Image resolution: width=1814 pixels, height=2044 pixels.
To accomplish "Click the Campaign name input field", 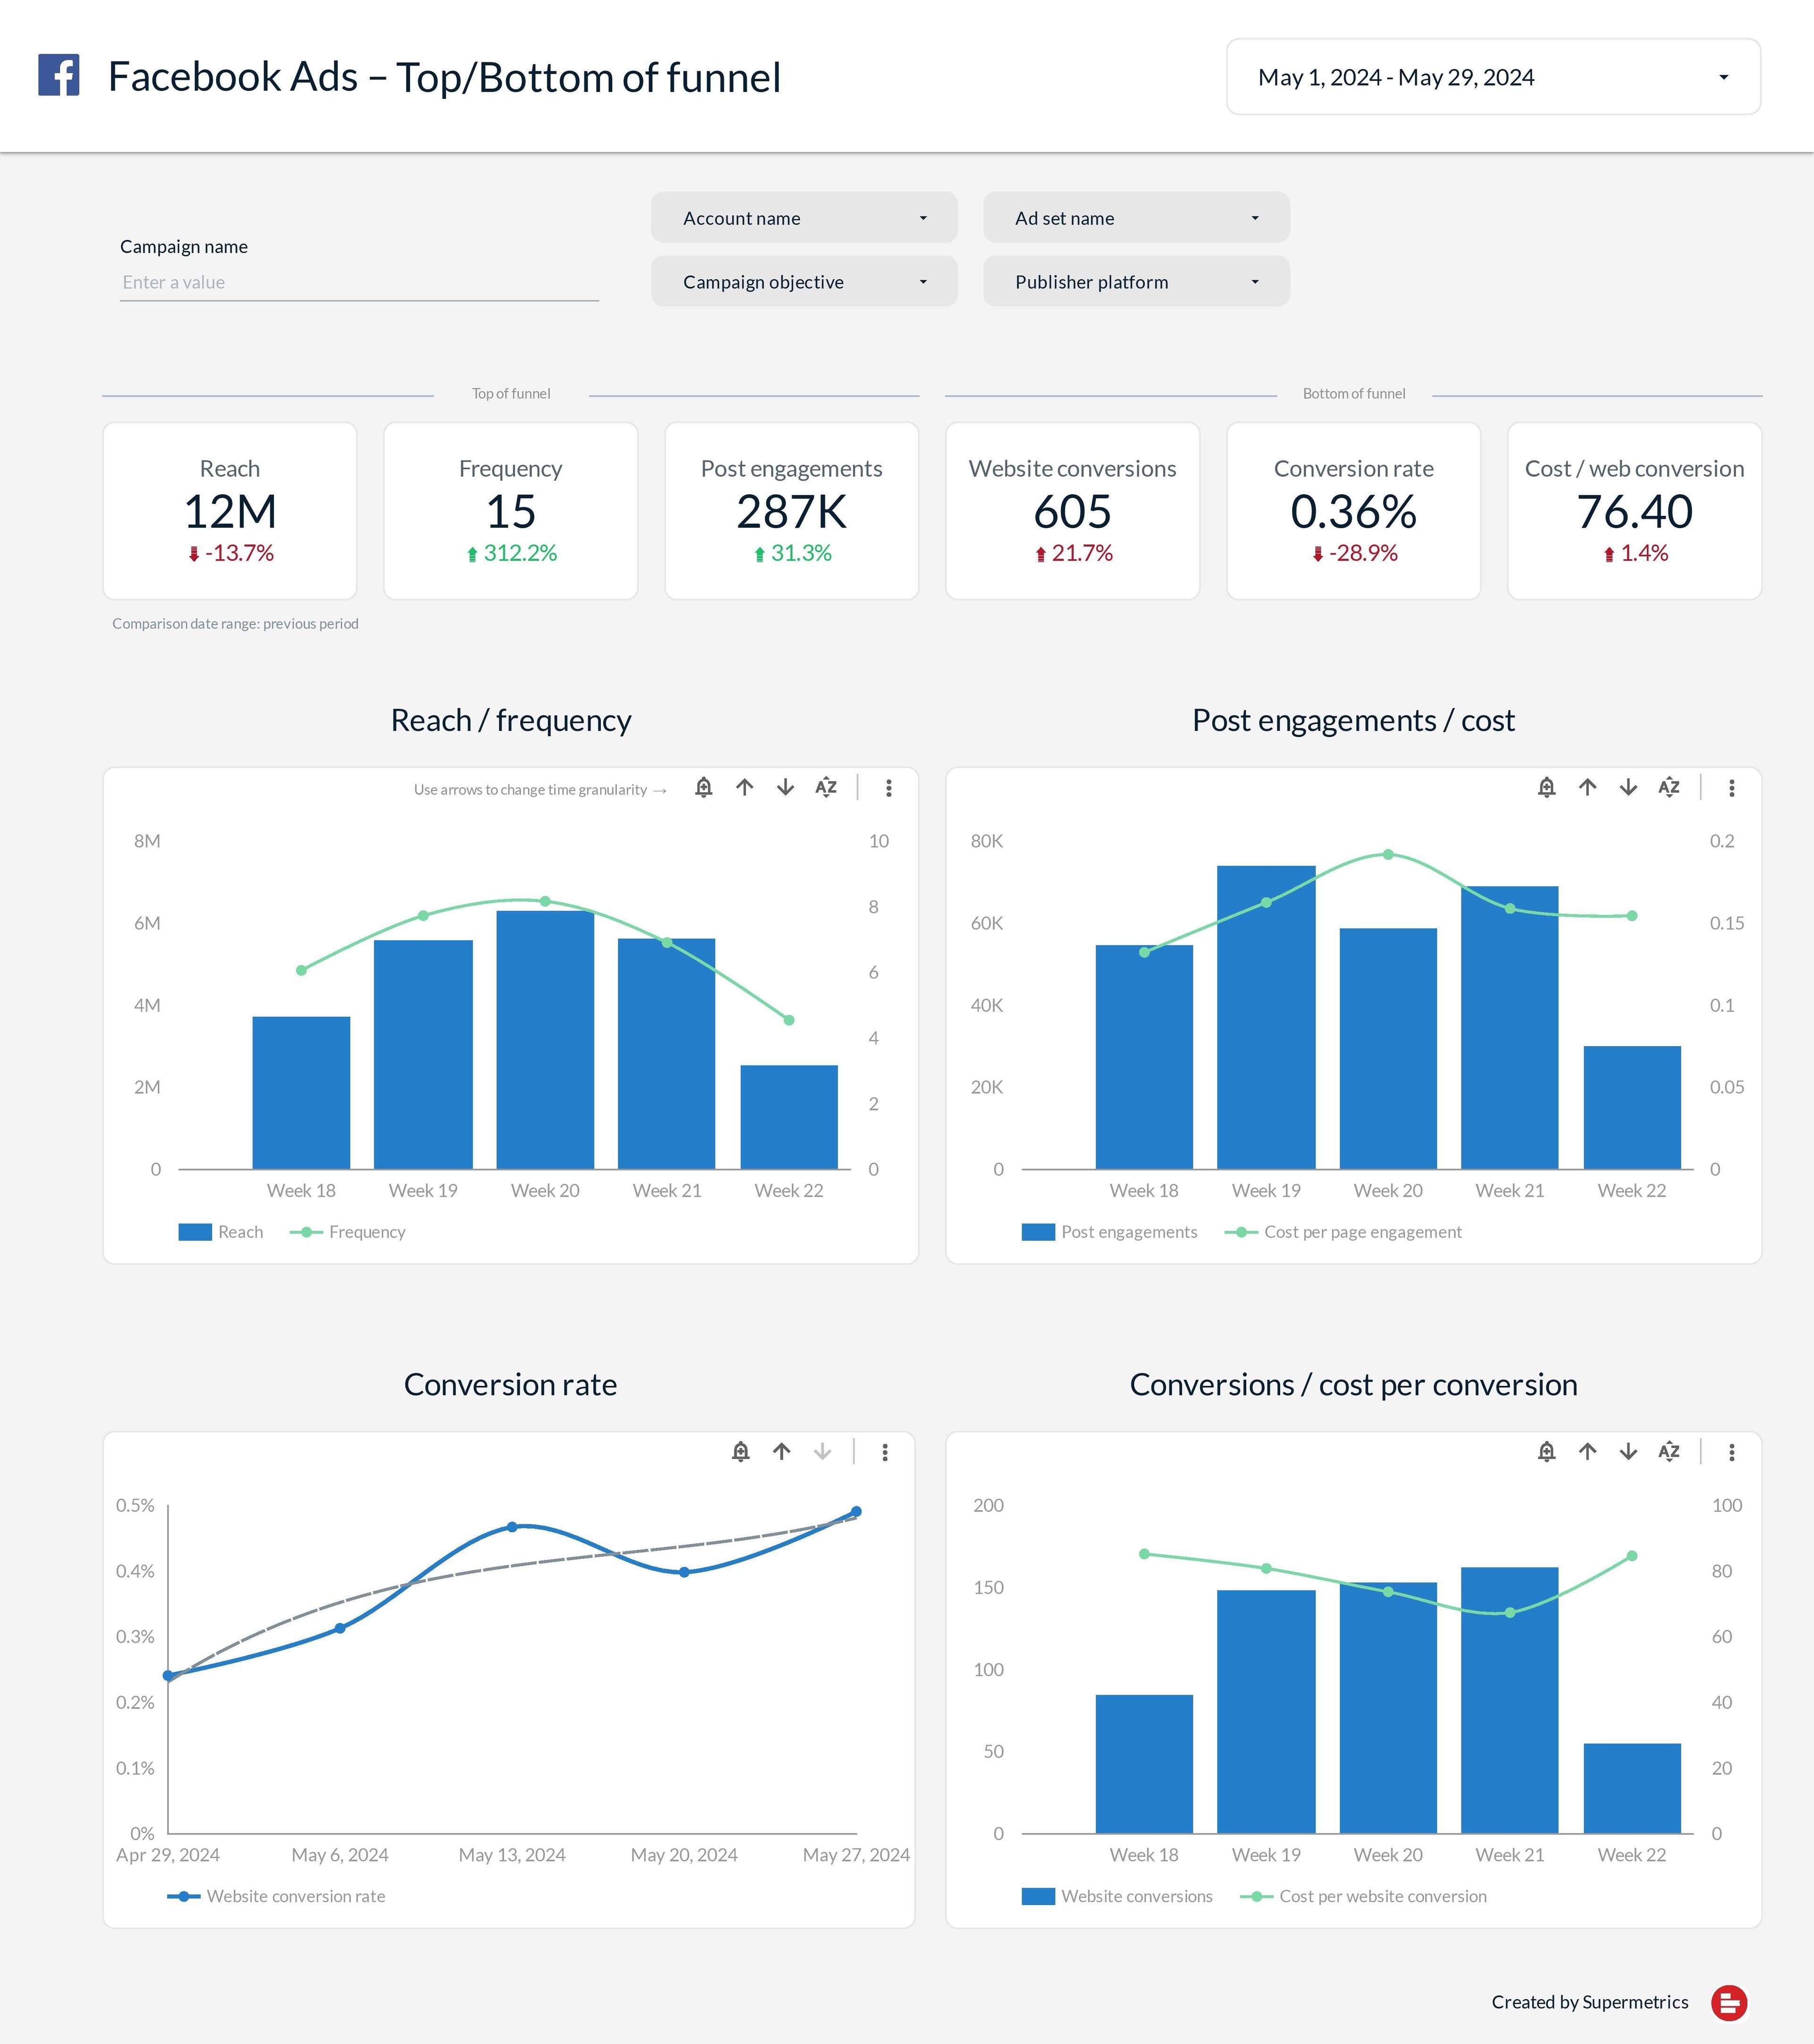I will click(359, 283).
